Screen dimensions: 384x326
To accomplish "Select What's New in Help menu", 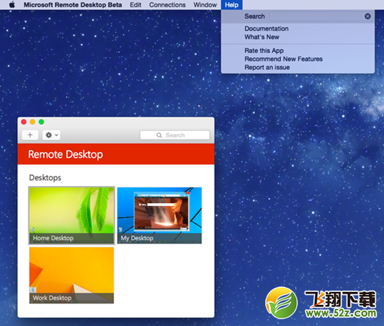I will pyautogui.click(x=262, y=37).
